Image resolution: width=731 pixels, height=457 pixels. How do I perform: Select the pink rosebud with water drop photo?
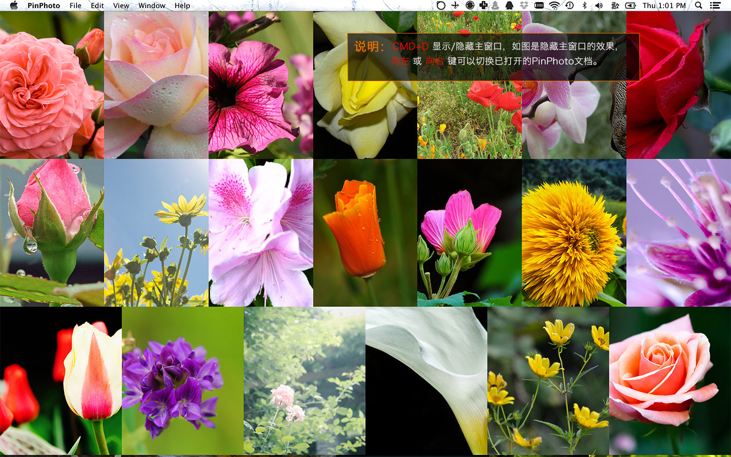[52, 233]
